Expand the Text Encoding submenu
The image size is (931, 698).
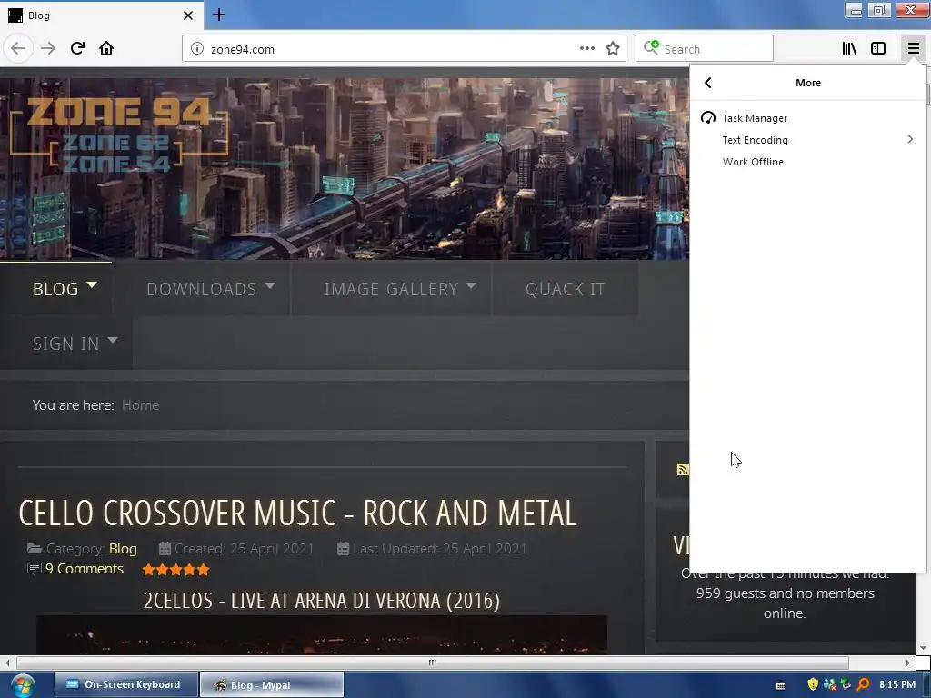click(x=808, y=140)
